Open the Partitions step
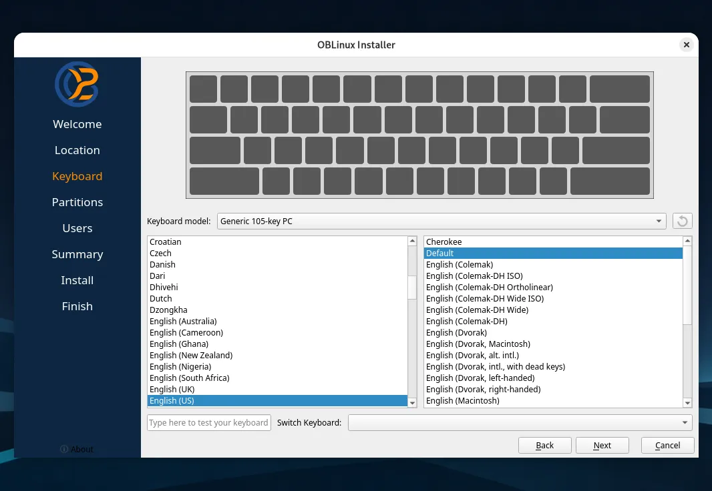Image resolution: width=712 pixels, height=491 pixels. [77, 202]
